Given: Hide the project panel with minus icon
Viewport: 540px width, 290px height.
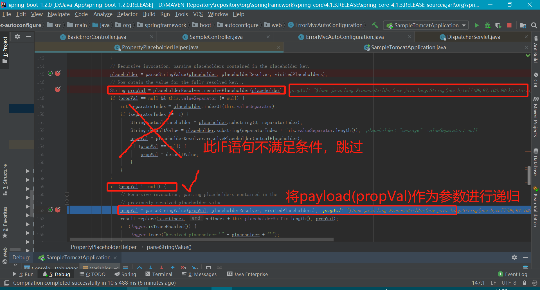Looking at the screenshot, I should pos(28,37).
